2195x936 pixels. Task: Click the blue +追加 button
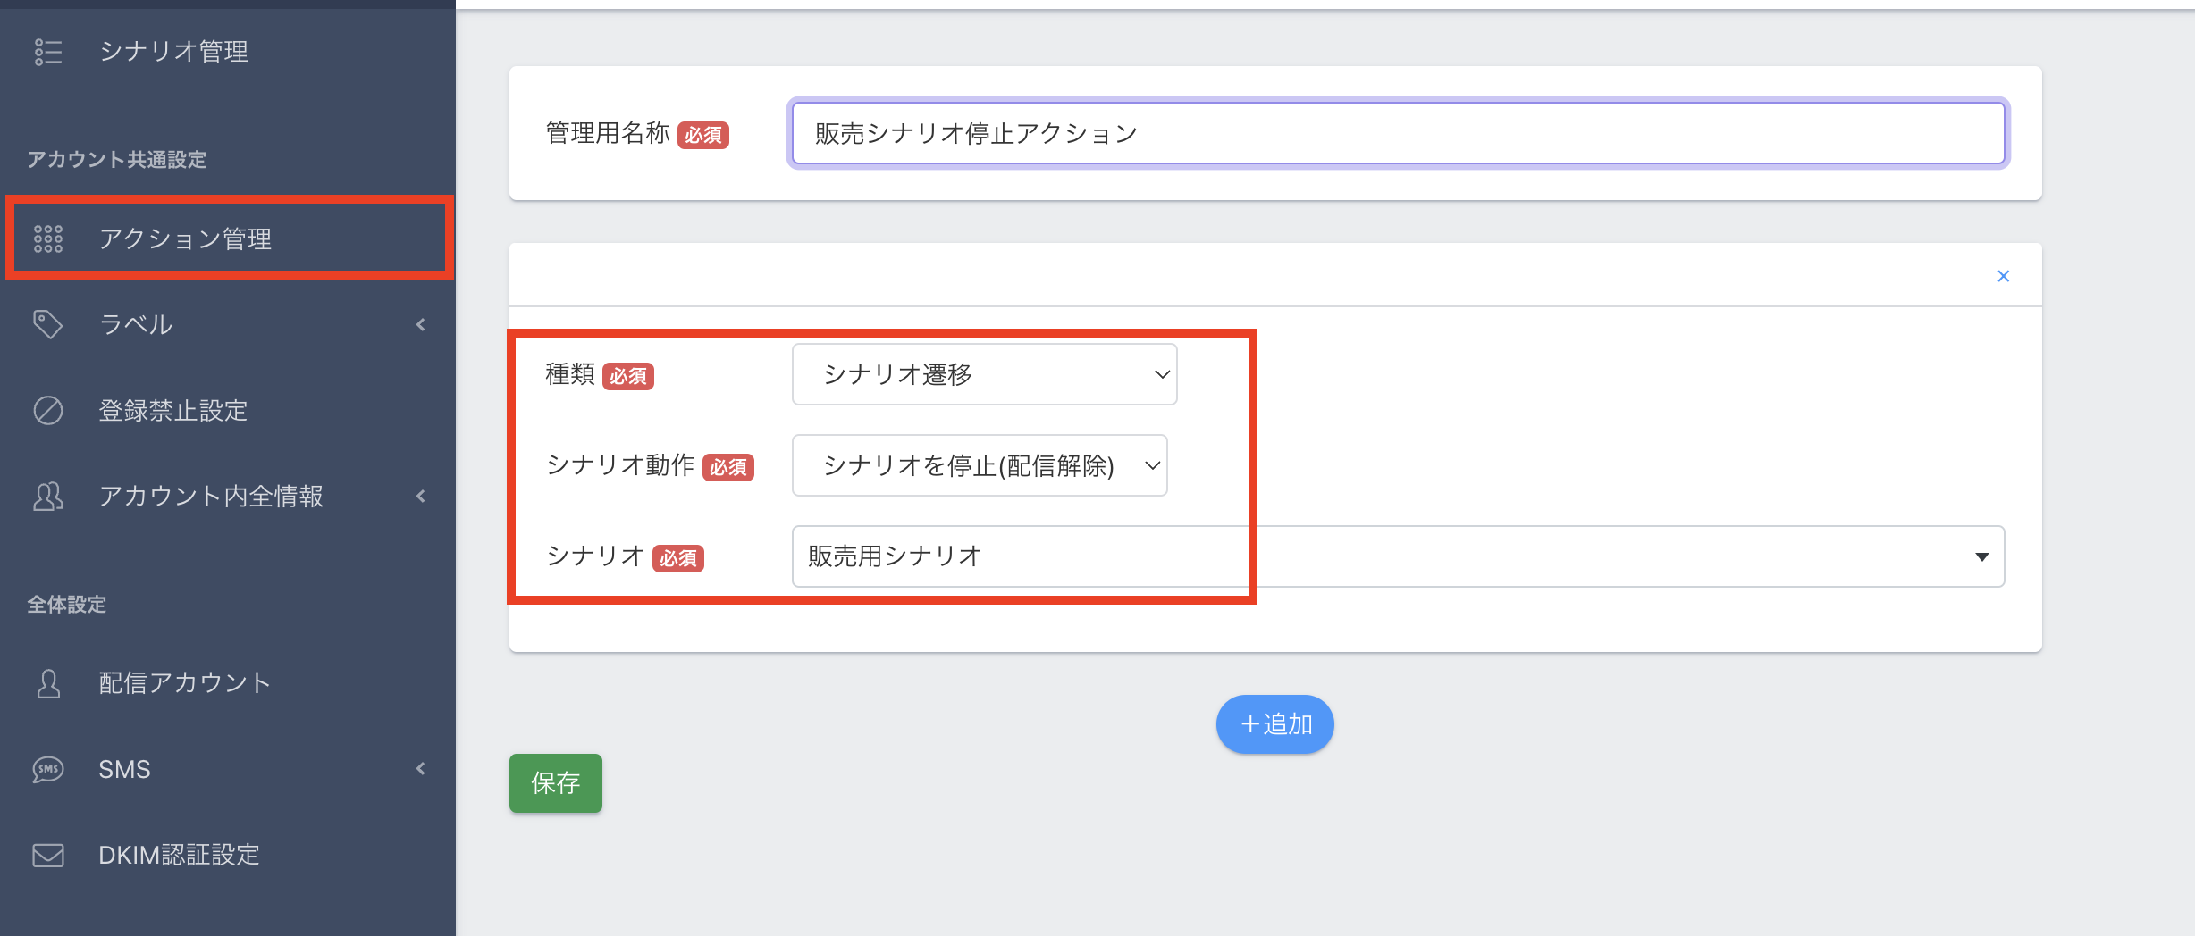(x=1274, y=724)
